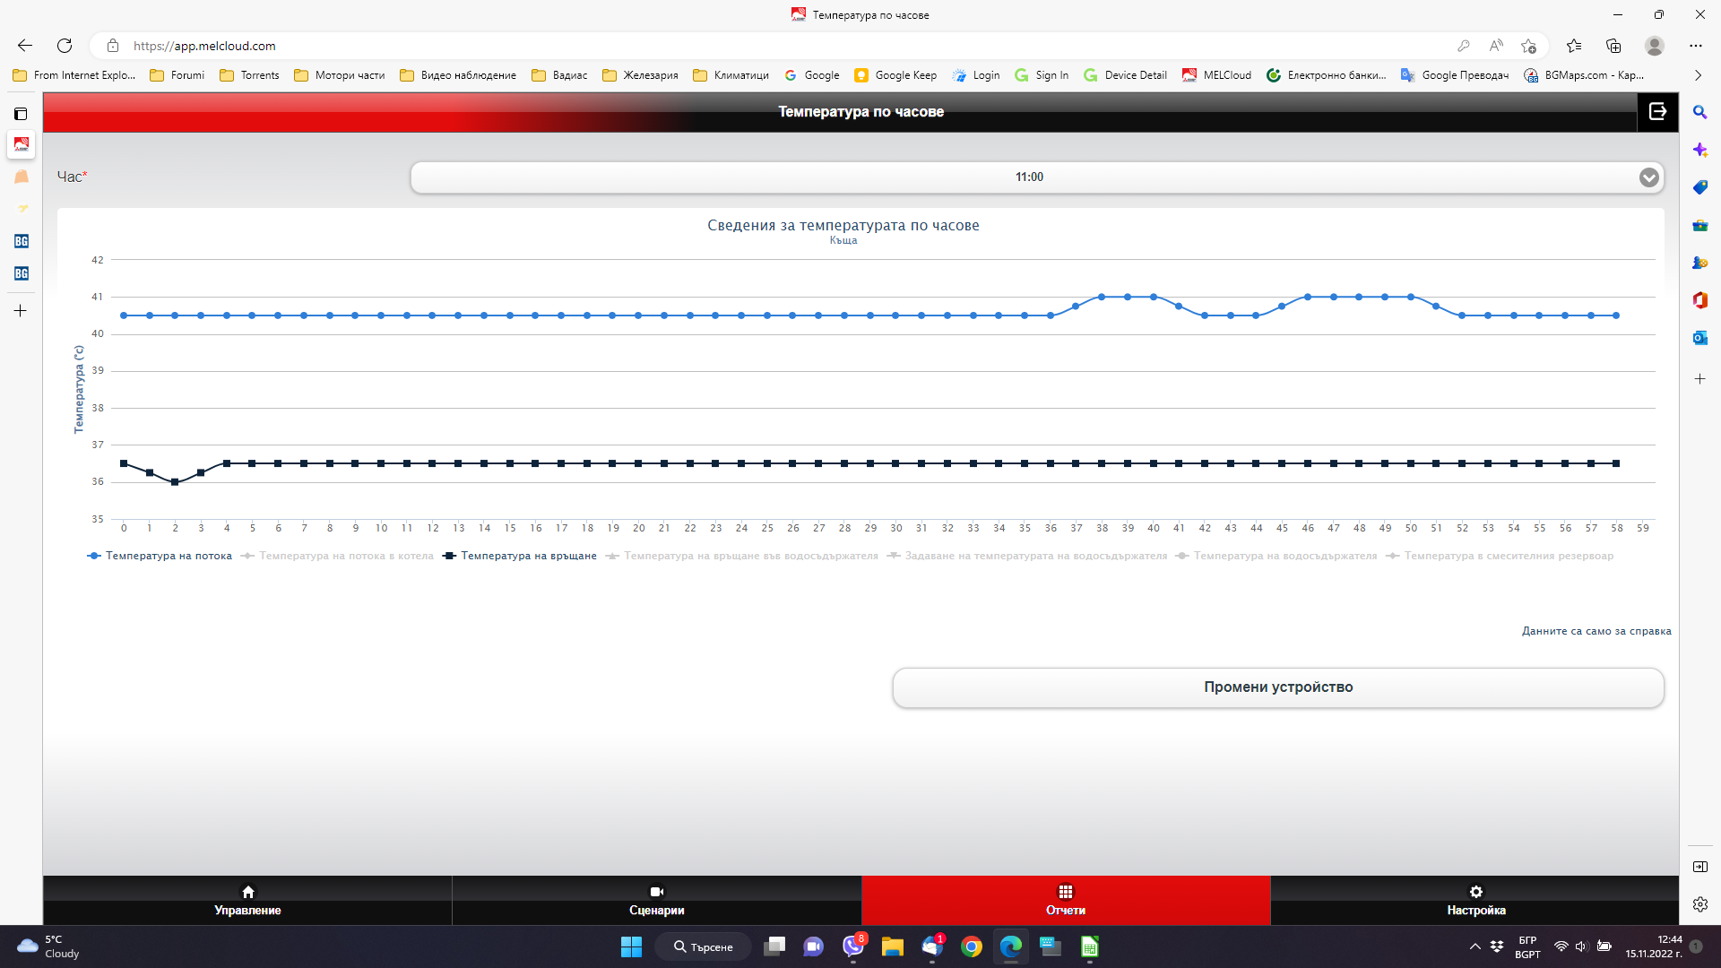Show Температура на водосъдържателя series
Viewport: 1721px width, 968px height.
(1284, 556)
